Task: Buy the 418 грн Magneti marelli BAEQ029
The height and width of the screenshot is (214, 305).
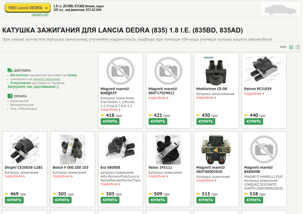Action: (x=110, y=122)
